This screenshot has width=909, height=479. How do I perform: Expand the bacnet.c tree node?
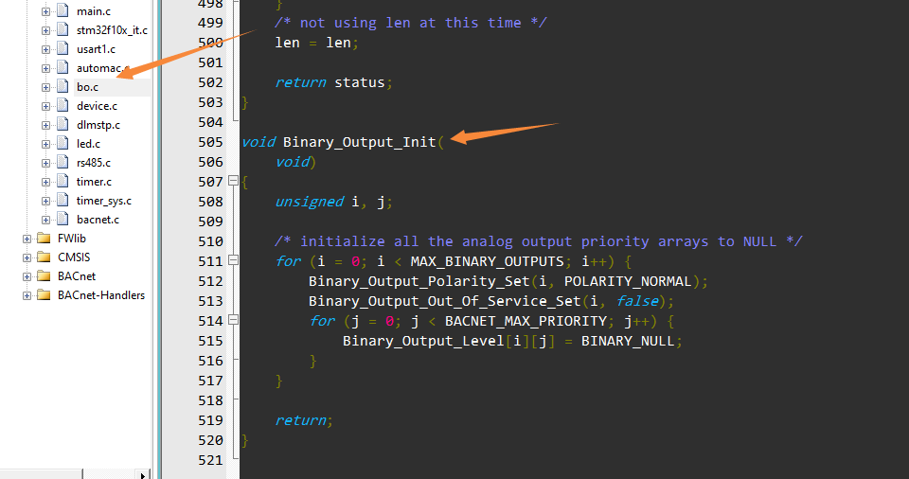point(45,220)
